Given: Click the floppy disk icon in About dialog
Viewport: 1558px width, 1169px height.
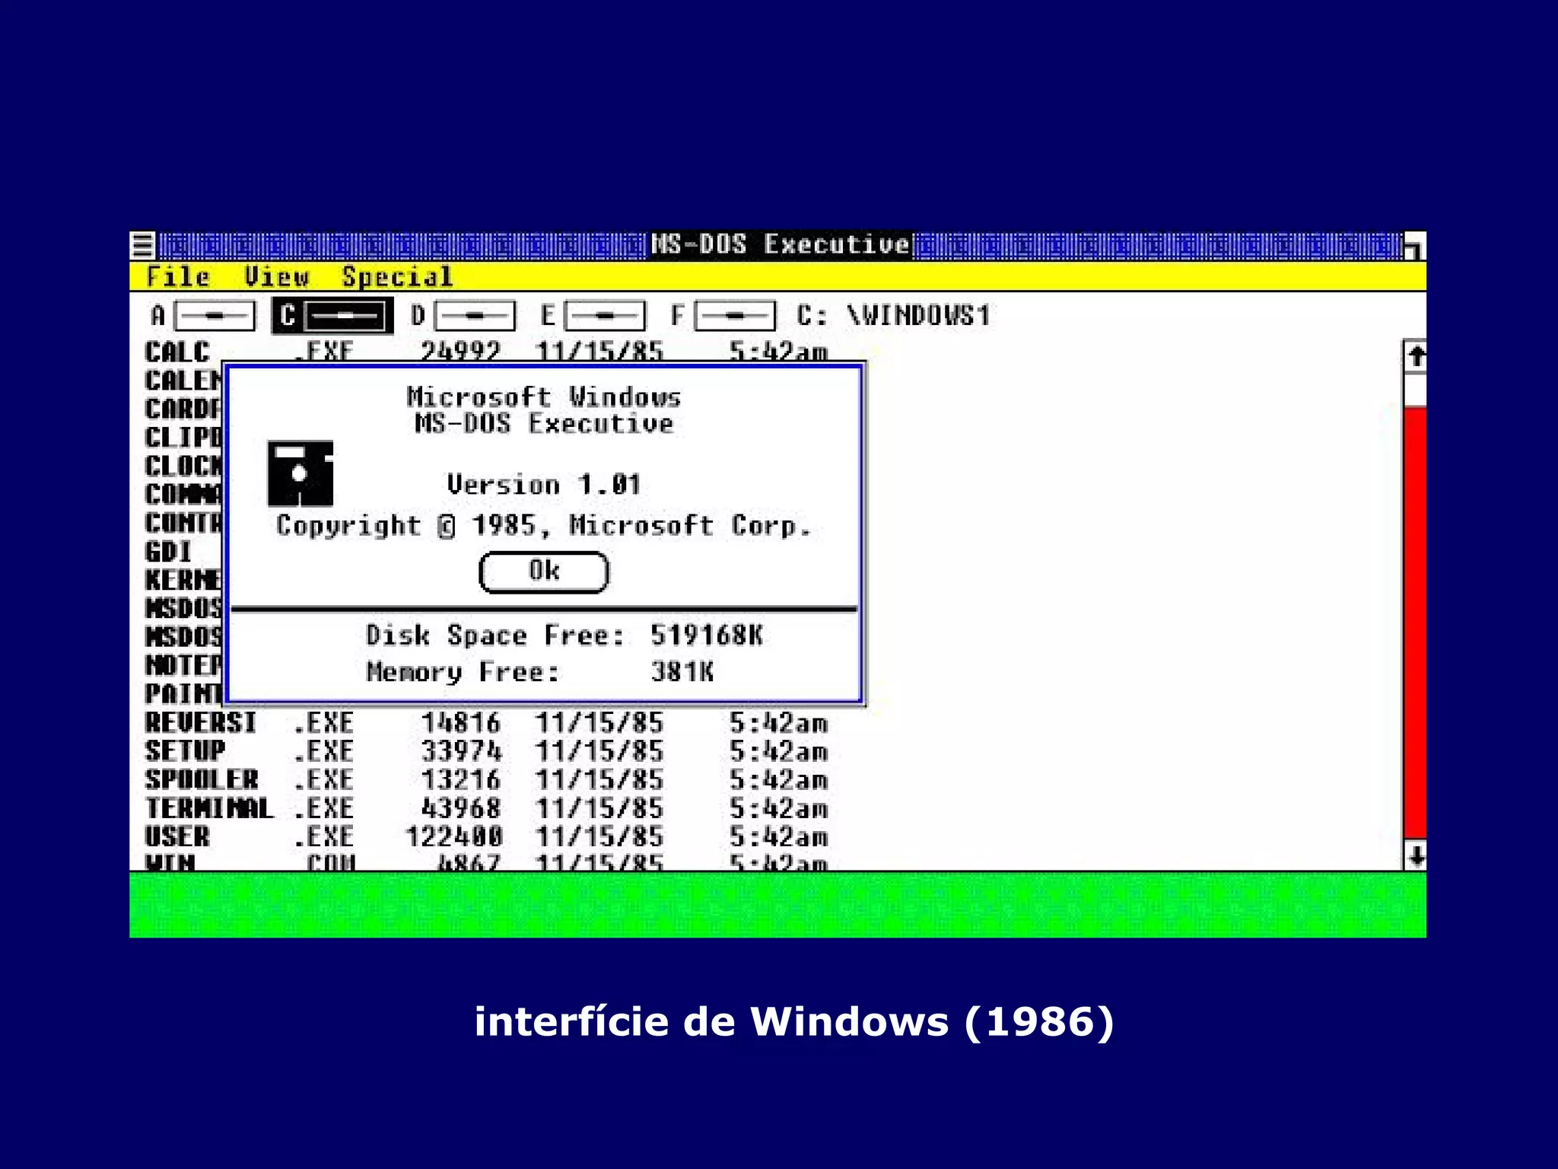Looking at the screenshot, I should [x=300, y=473].
